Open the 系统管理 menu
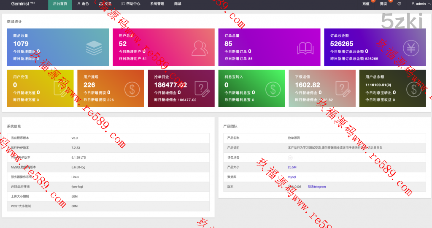432x228 pixels. click(x=157, y=4)
